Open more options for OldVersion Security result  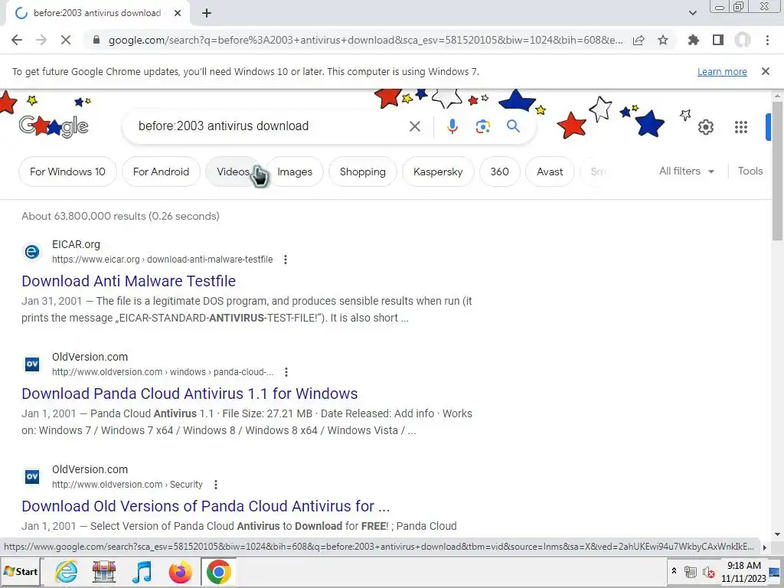[215, 485]
